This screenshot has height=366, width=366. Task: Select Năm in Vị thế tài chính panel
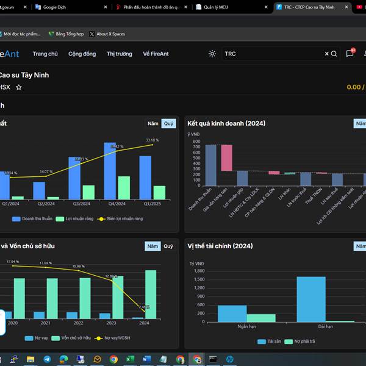coord(360,246)
